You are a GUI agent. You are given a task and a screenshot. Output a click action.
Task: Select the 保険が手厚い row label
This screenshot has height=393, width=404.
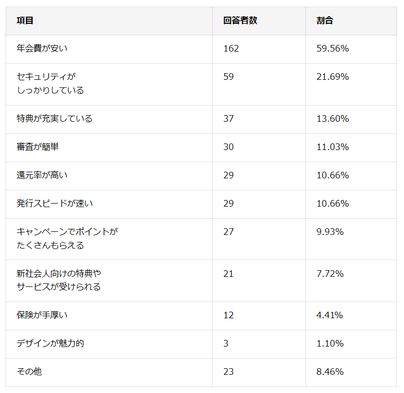(x=42, y=315)
